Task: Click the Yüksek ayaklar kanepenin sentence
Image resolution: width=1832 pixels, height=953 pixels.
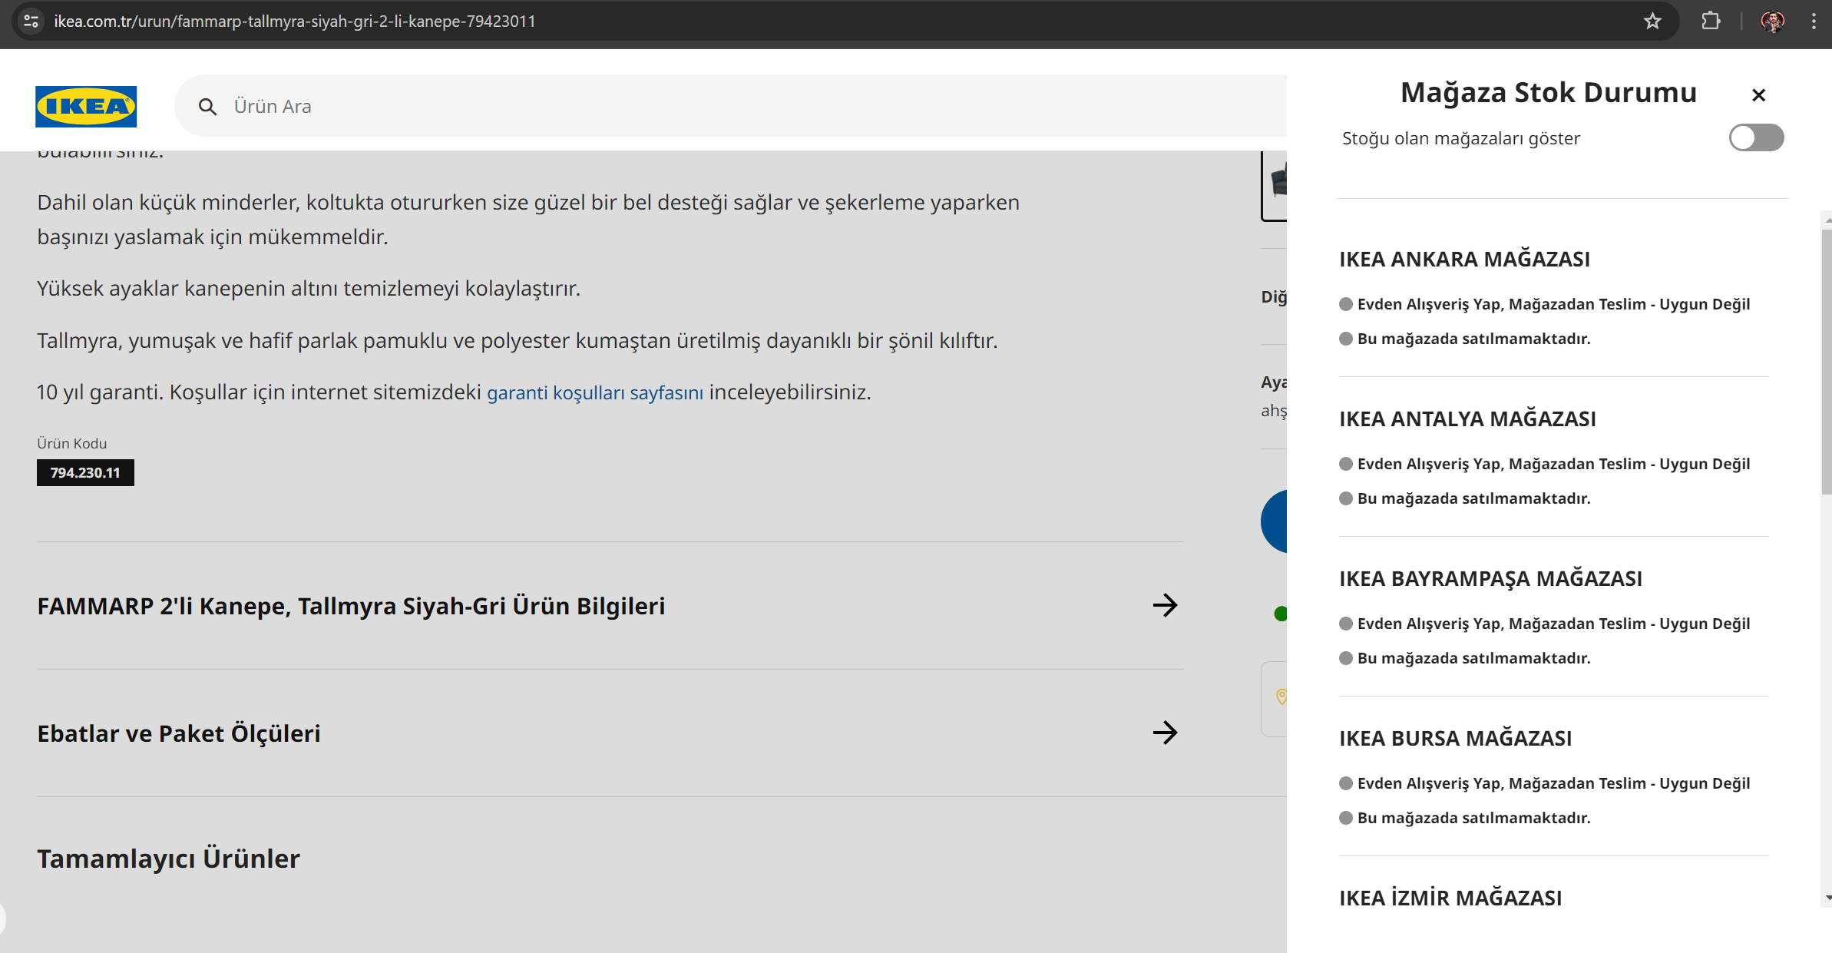Action: pyautogui.click(x=309, y=289)
